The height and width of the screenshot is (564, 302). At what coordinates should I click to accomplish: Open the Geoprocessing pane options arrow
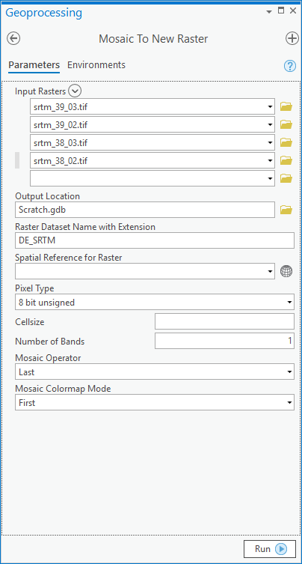click(269, 12)
